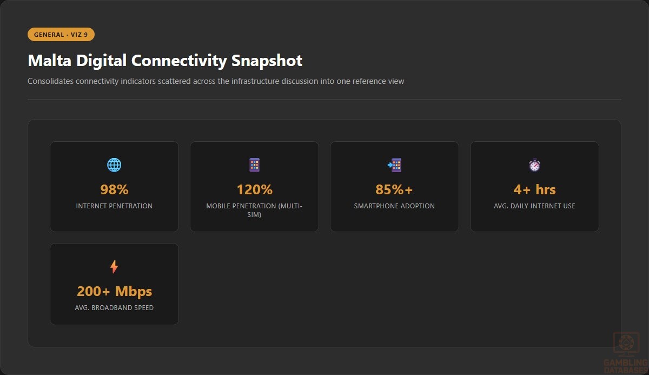This screenshot has width=649, height=375.
Task: Select the AVG. DAILY INTERNET USE label
Action: (534, 206)
